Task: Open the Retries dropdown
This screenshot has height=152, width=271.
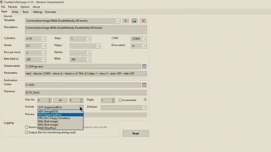Action: click(x=89, y=53)
